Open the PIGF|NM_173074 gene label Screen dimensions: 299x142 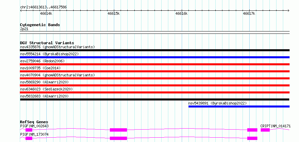[x=34, y=134]
